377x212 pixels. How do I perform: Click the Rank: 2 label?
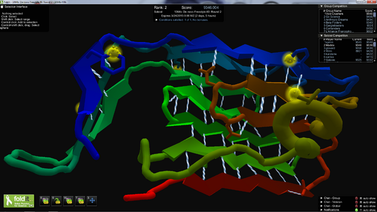pyautogui.click(x=160, y=8)
